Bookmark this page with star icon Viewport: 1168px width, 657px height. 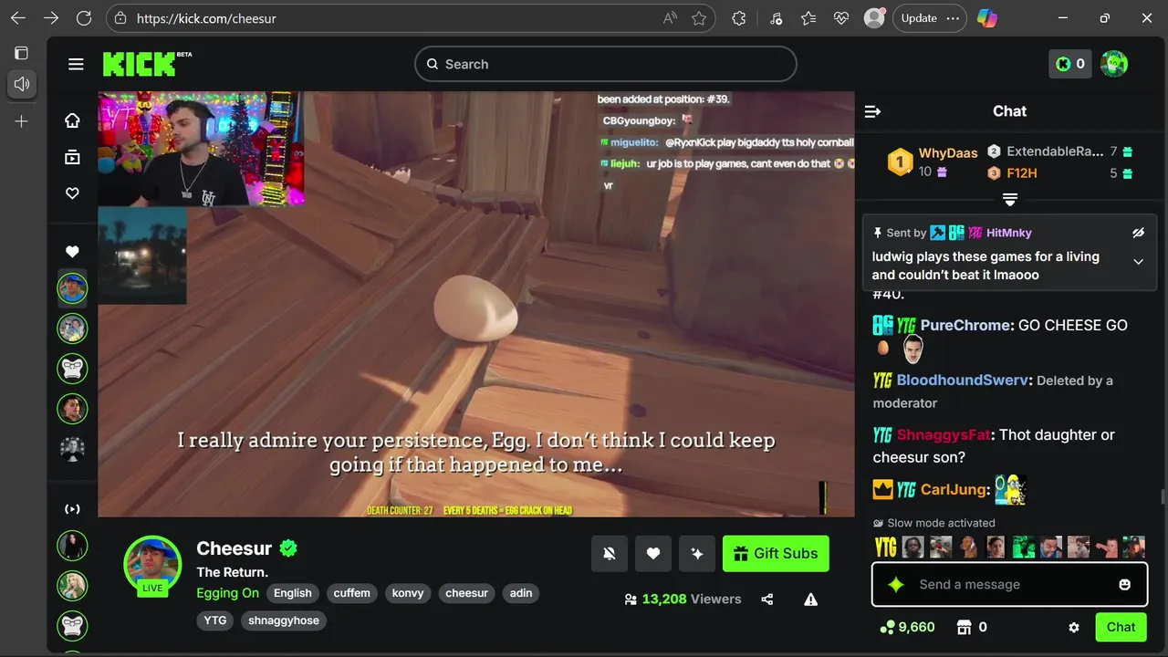(x=699, y=18)
